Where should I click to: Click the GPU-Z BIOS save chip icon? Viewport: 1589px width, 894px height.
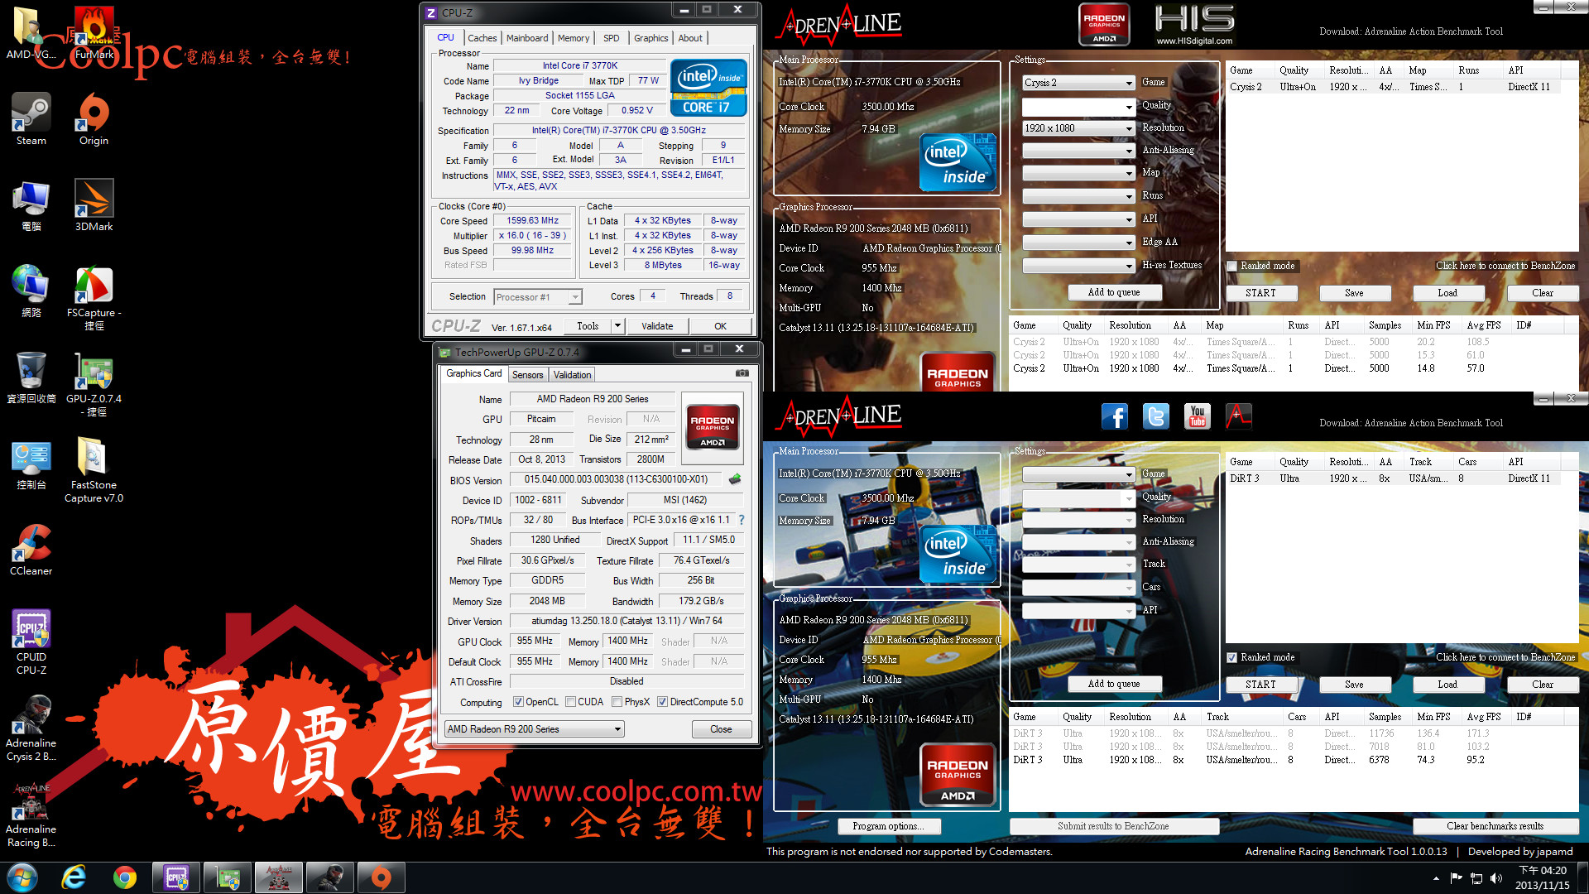click(734, 479)
